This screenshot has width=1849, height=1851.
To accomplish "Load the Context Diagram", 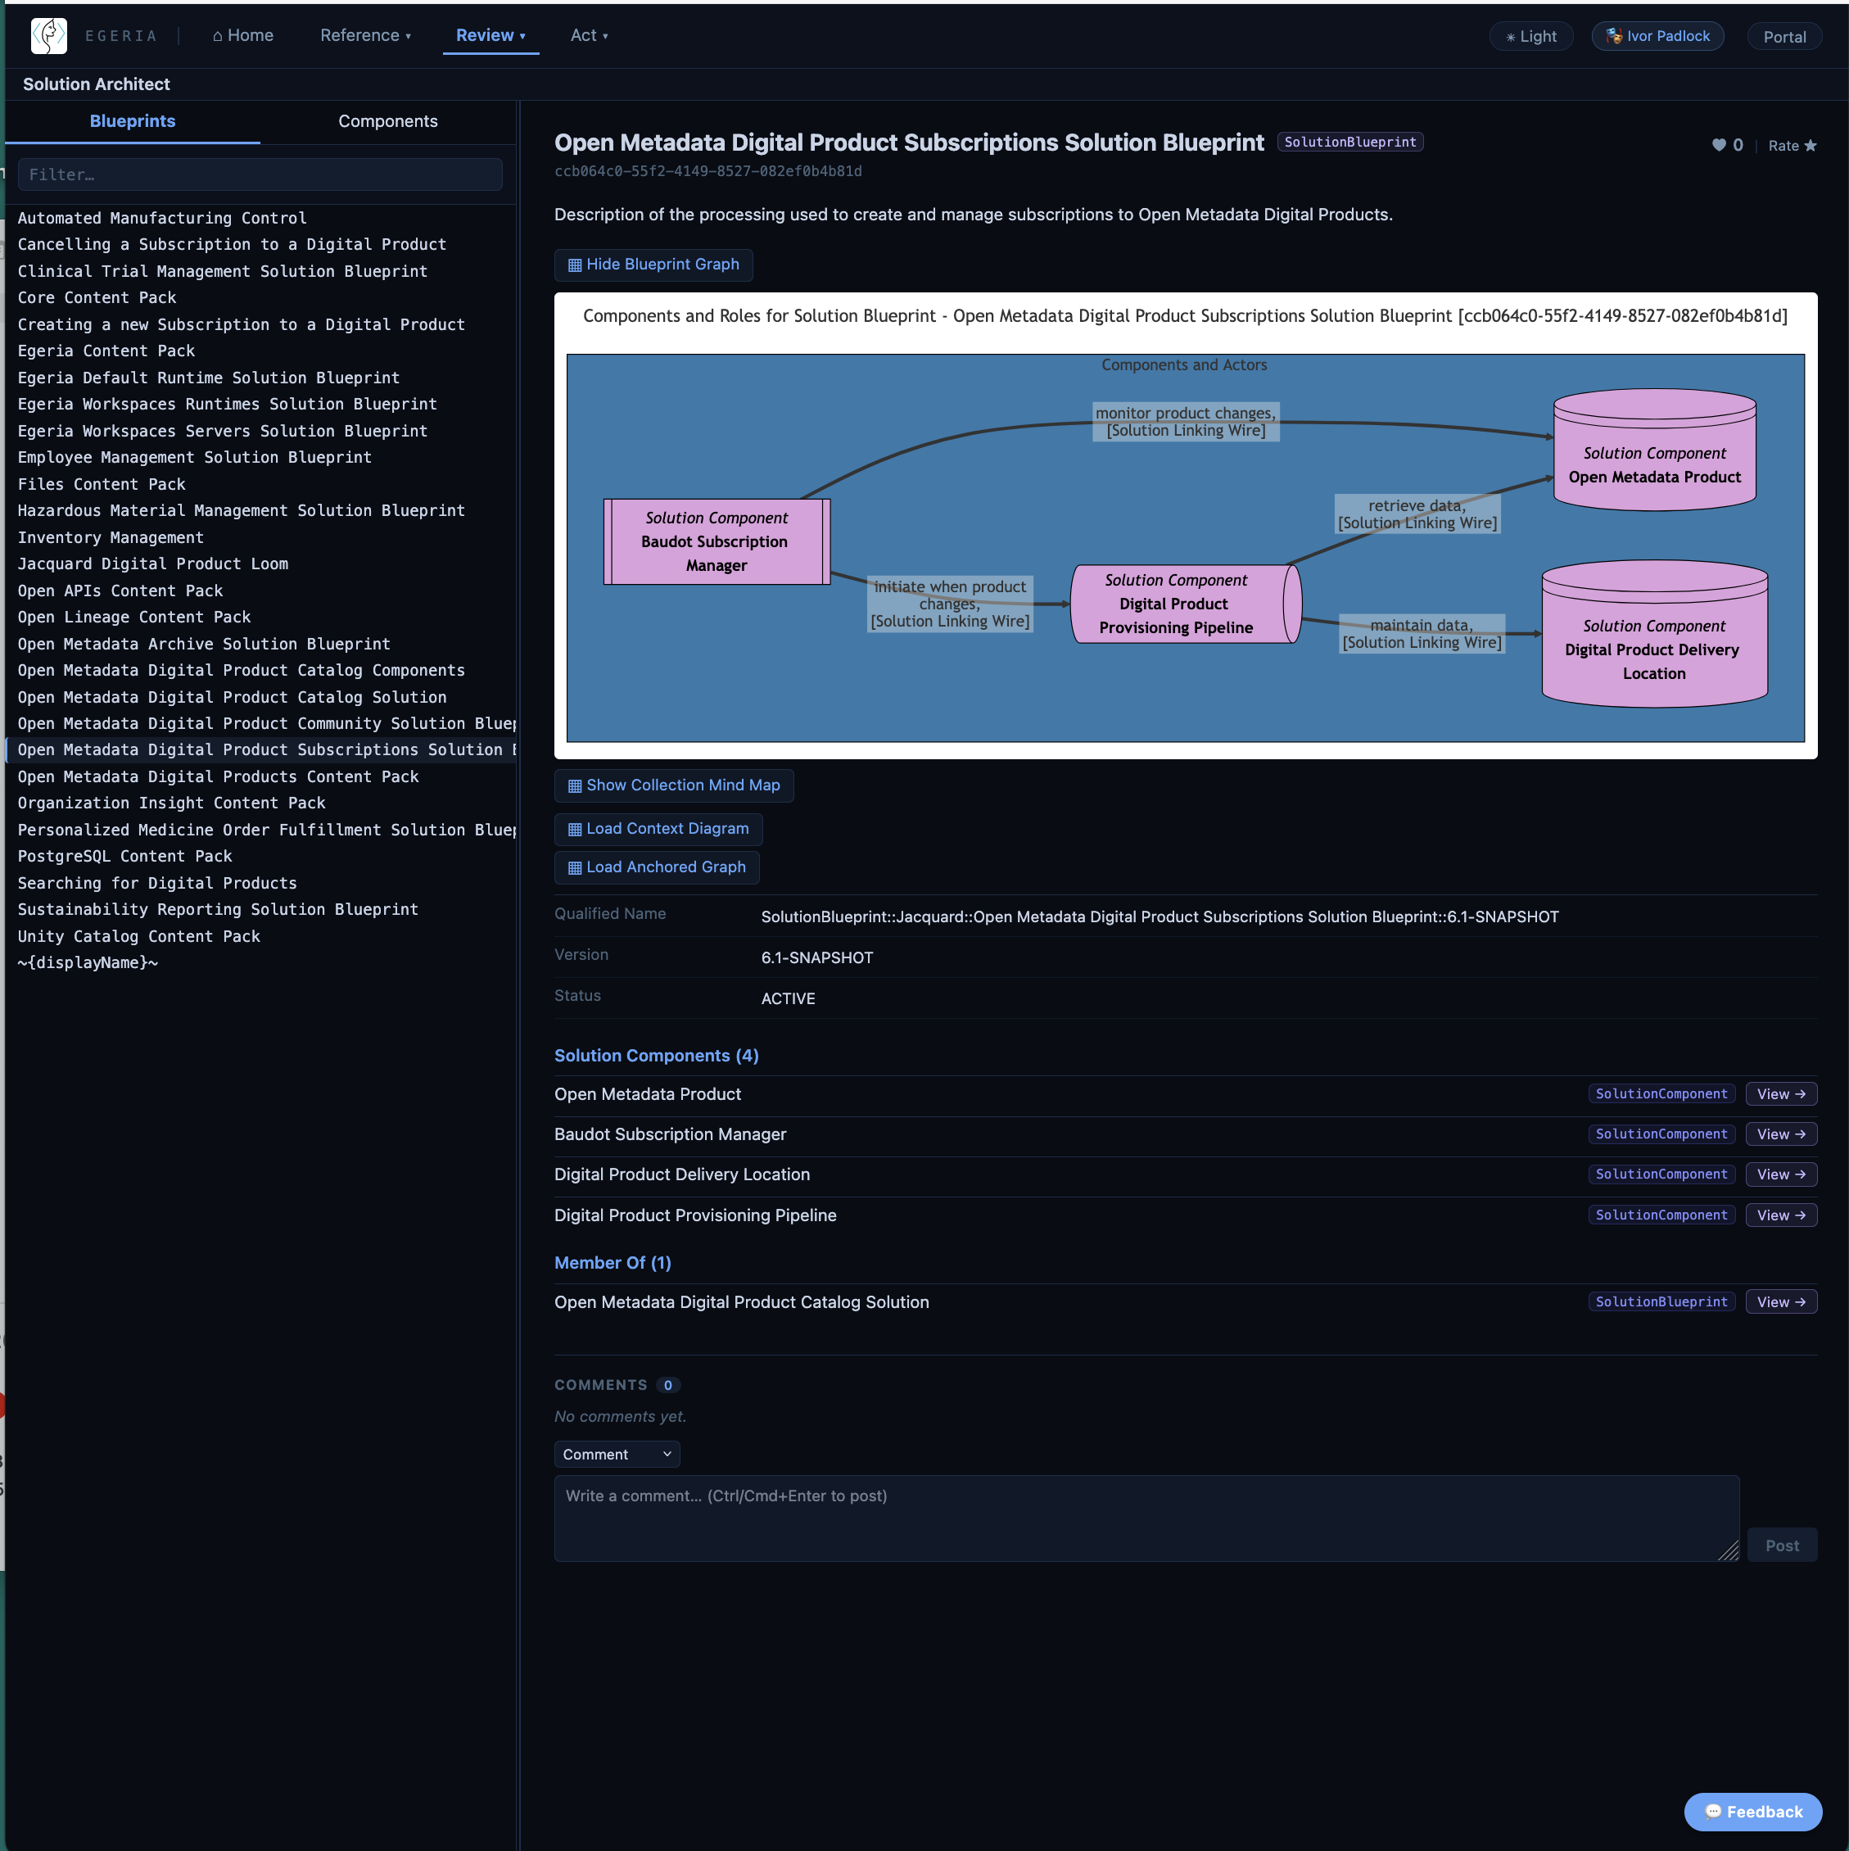I will click(x=658, y=829).
